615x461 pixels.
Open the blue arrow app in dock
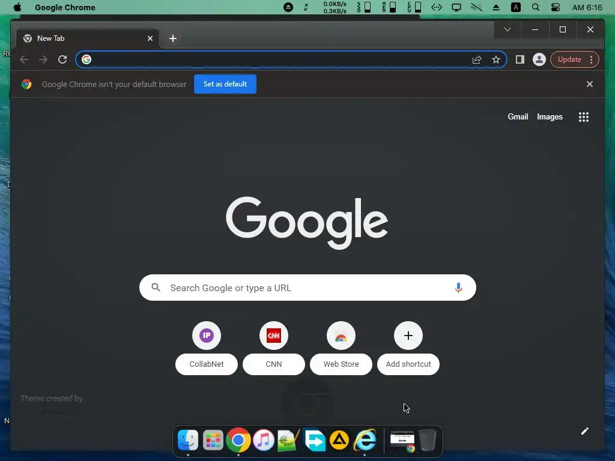click(x=315, y=440)
